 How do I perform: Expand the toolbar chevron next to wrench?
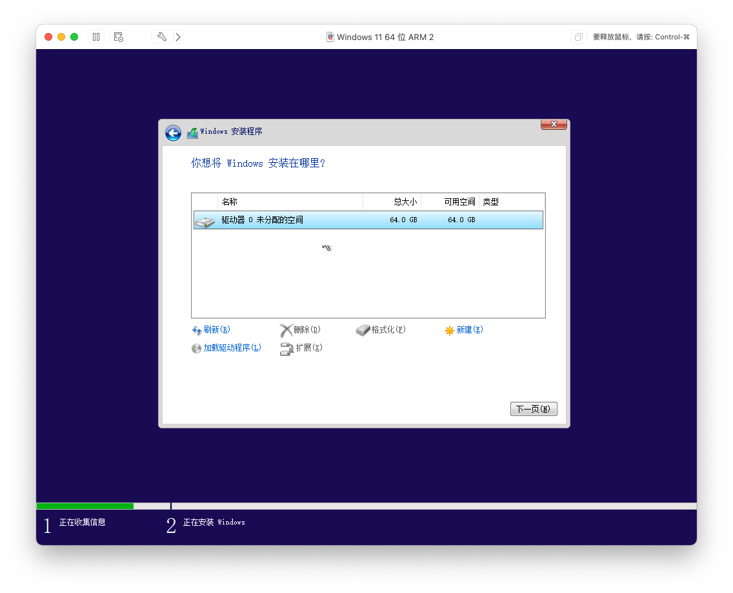pyautogui.click(x=178, y=37)
